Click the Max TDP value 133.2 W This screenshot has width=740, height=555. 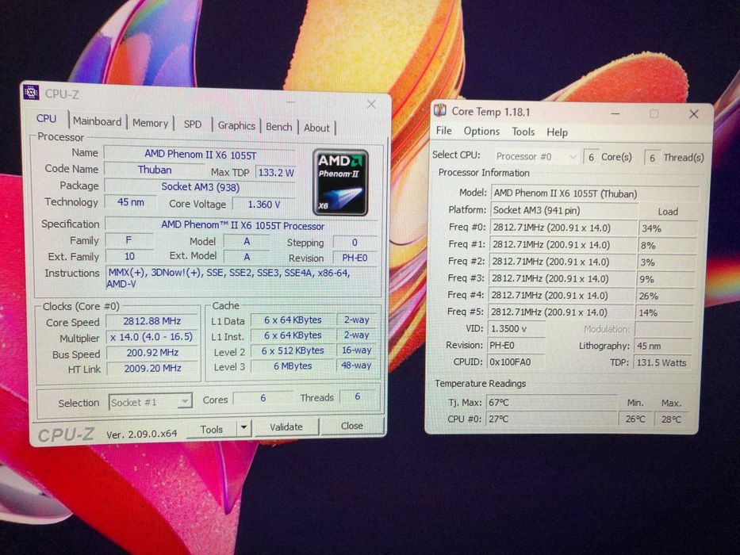pos(276,172)
